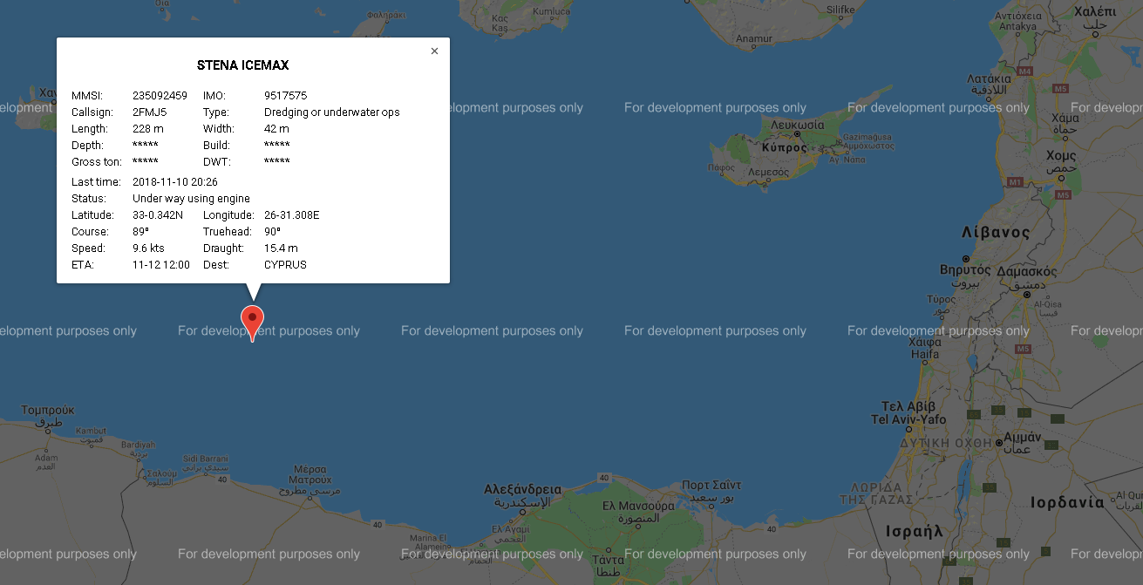
Task: Click Λευκωσία city label on map
Action: coord(797,126)
